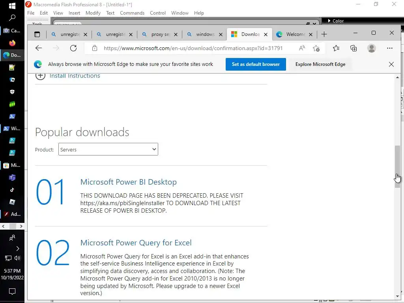Open a new Edge tab
Viewport: 404px width, 303px height.
coord(324,34)
